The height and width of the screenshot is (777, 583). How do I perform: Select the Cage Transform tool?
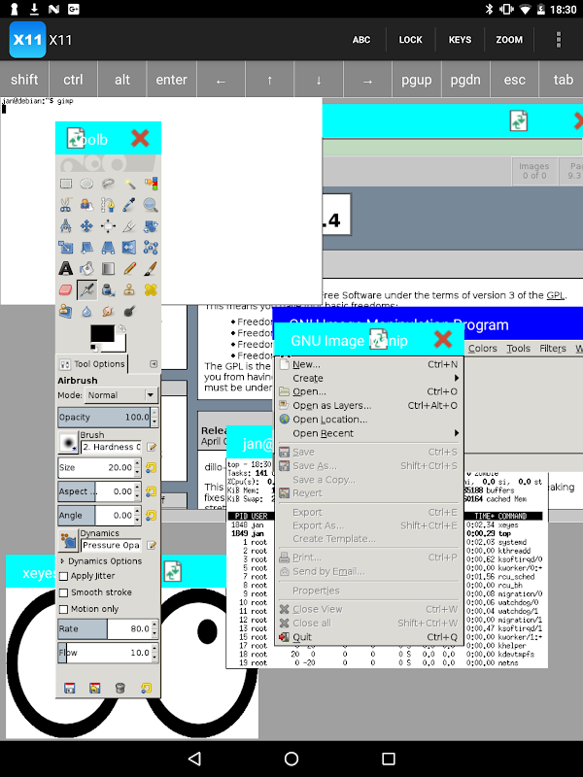click(151, 248)
